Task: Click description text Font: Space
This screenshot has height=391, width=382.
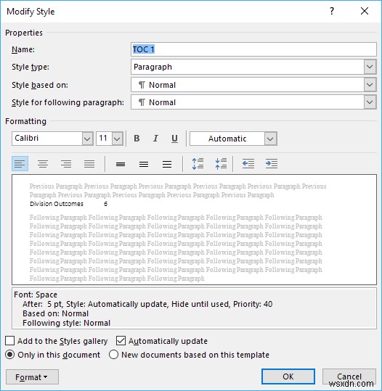Action: tap(36, 295)
